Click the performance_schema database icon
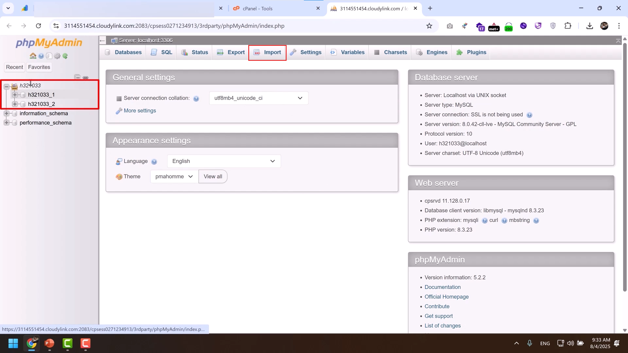This screenshot has width=628, height=353. 14,123
